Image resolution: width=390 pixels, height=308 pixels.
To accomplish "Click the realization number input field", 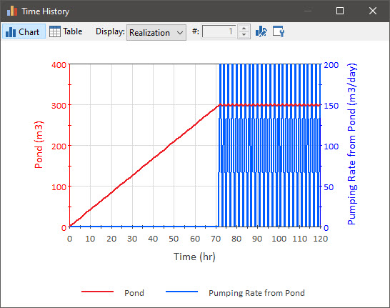I will (x=219, y=31).
